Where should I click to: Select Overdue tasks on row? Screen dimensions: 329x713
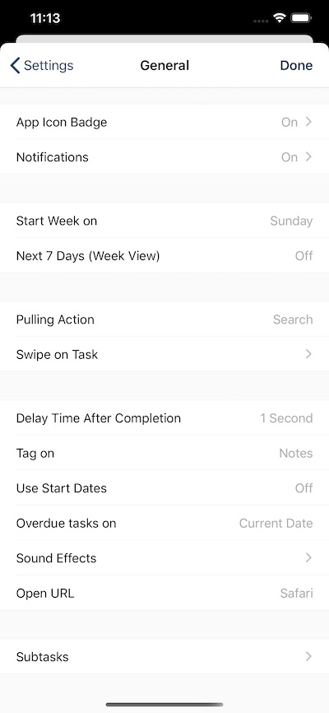coord(164,523)
